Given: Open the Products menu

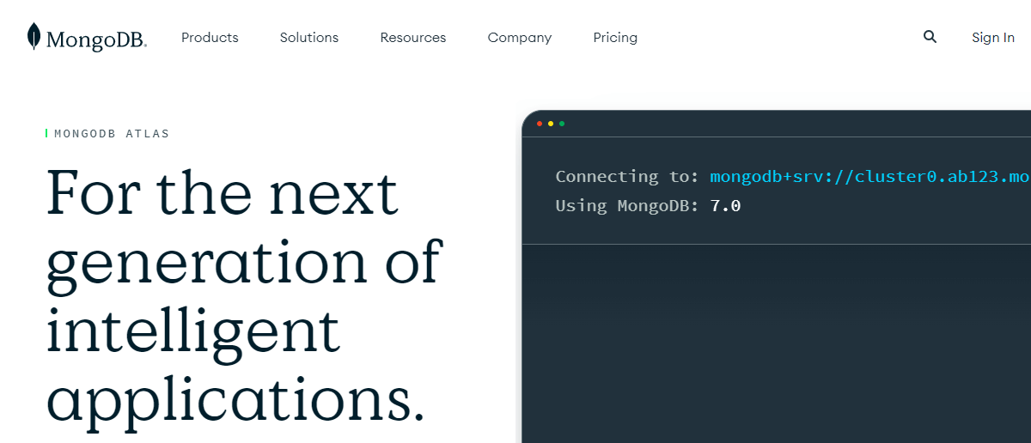Looking at the screenshot, I should pos(210,38).
